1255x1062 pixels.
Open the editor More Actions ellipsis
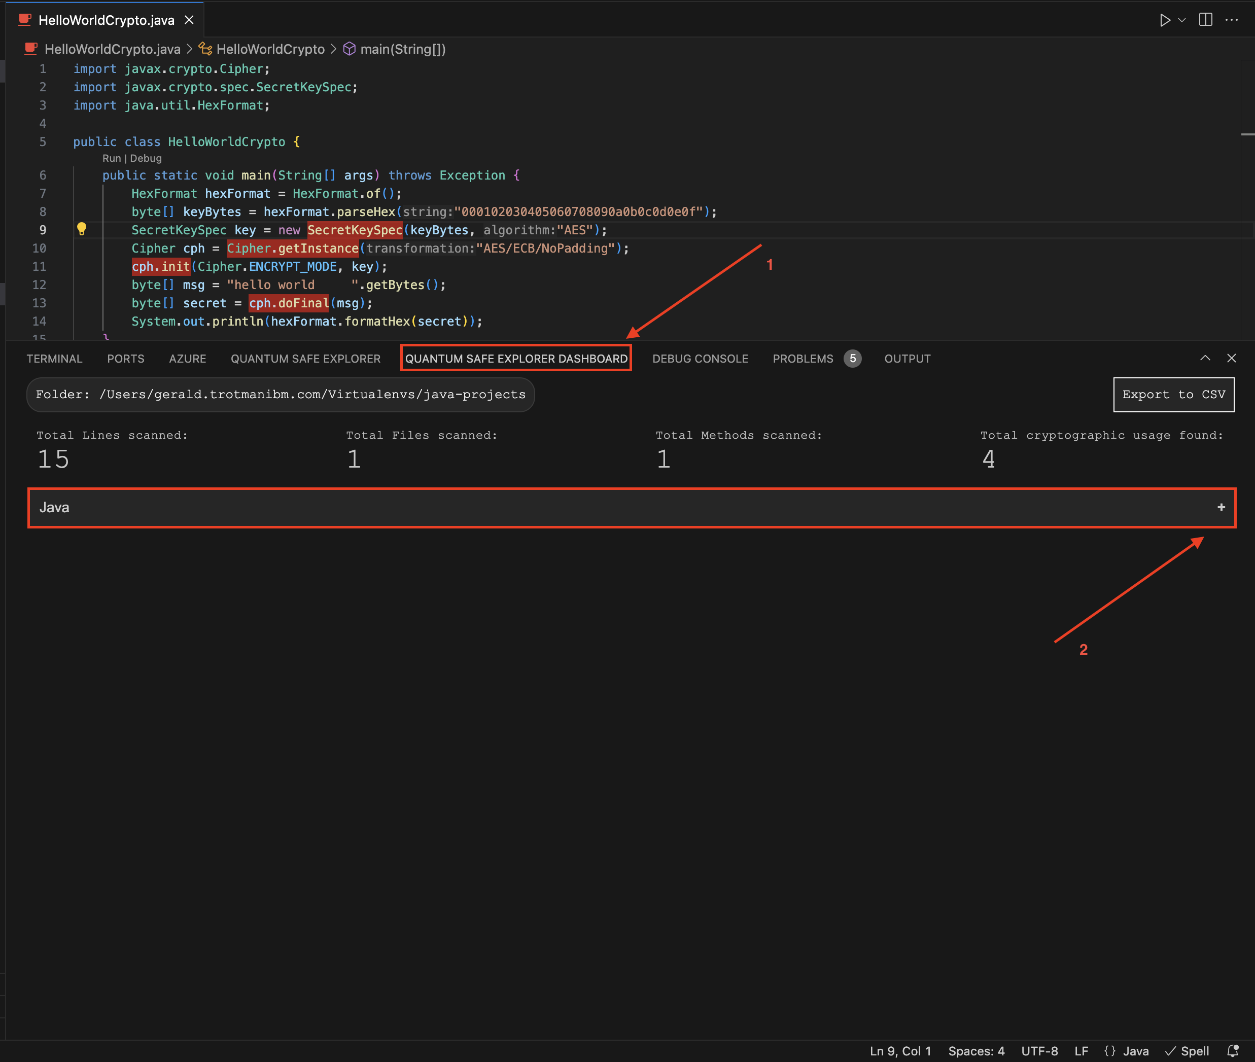1232,20
